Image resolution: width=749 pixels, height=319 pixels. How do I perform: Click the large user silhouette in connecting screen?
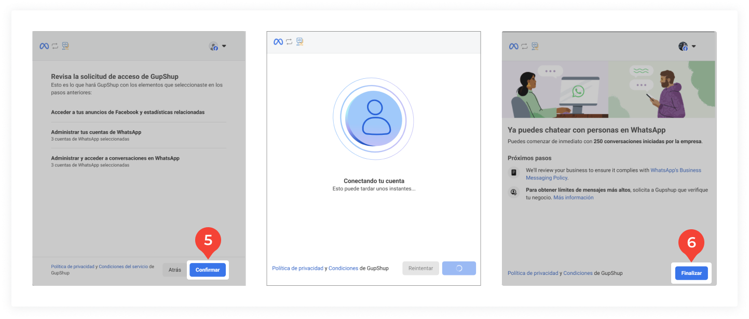click(x=373, y=118)
